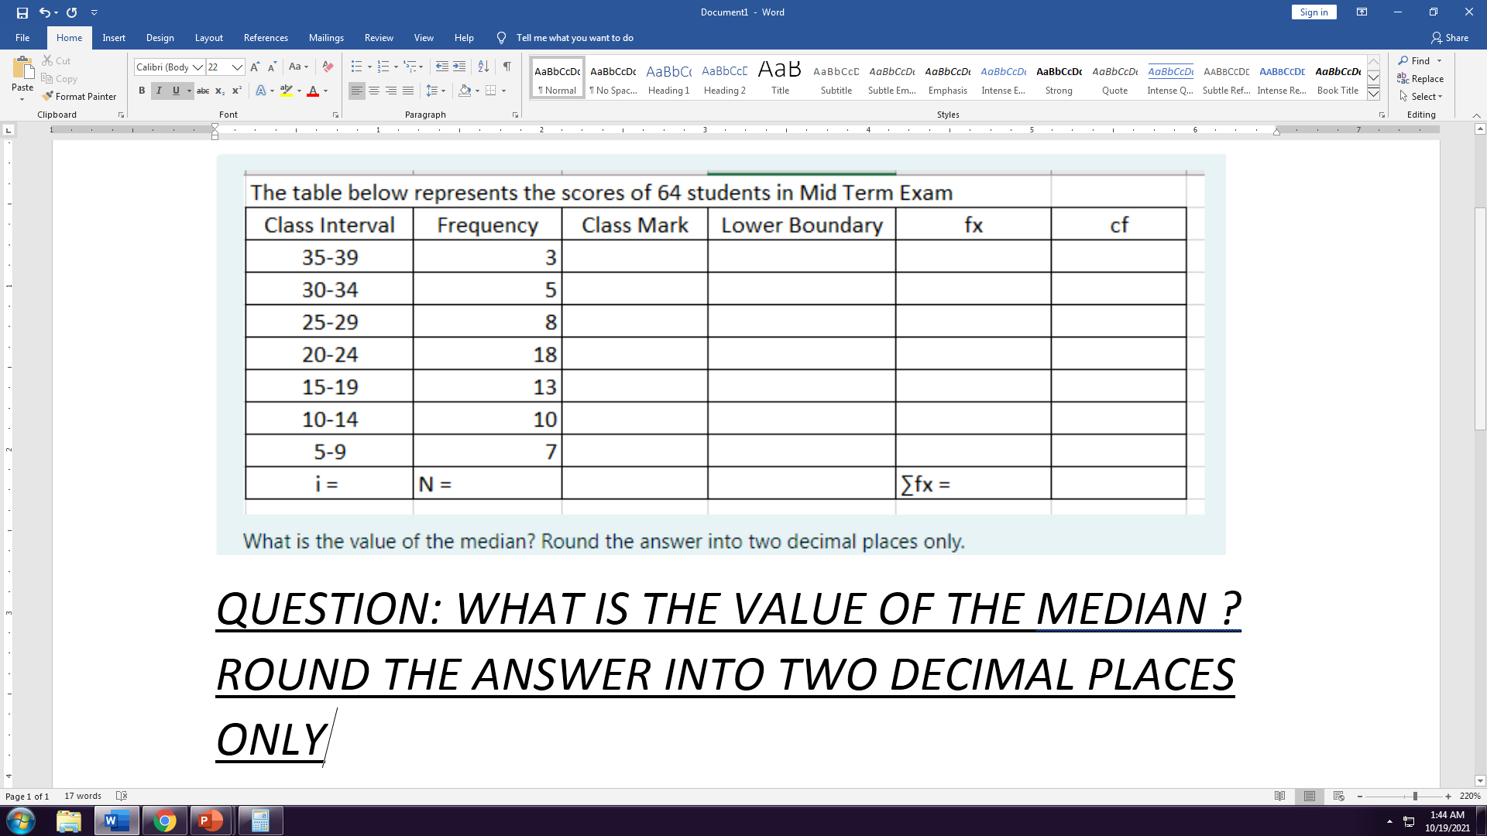Open the Find tool

click(x=1419, y=60)
